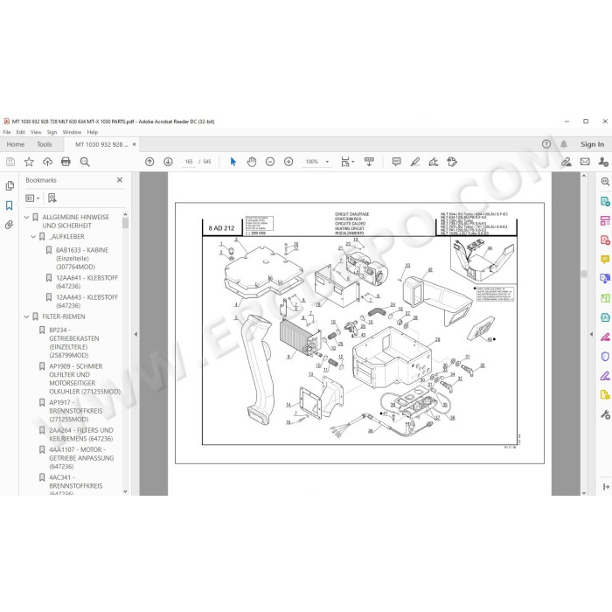Zoom out with minus button
Screen dimensions: 612x612
[x=270, y=162]
